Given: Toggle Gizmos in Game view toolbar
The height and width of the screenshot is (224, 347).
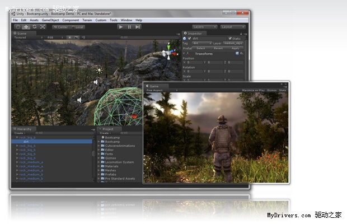Looking at the screenshot, I should (271, 90).
